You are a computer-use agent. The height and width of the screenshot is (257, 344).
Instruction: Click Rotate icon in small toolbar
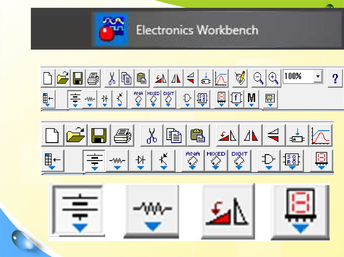pos(161,78)
